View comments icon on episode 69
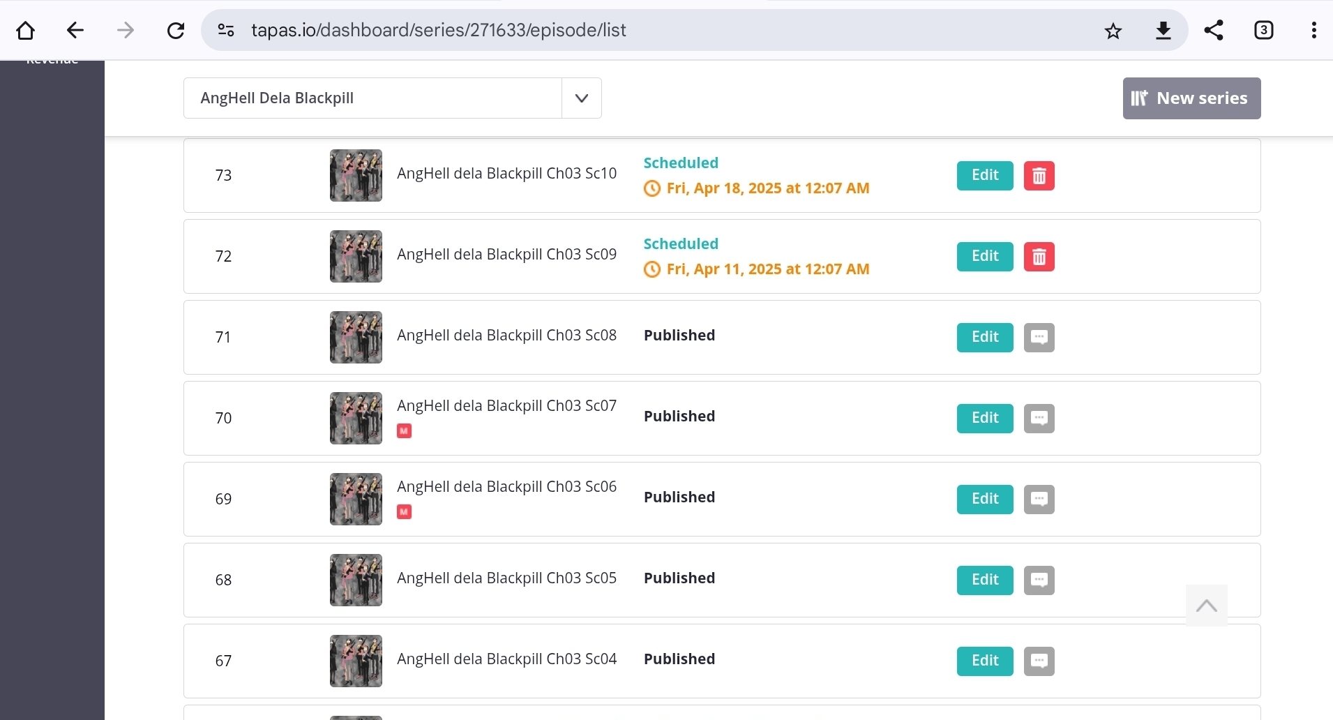1333x720 pixels. [x=1039, y=500]
